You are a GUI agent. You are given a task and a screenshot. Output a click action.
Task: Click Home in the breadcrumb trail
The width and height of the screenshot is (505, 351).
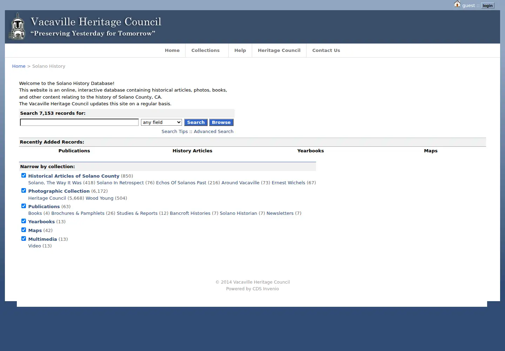tap(19, 66)
